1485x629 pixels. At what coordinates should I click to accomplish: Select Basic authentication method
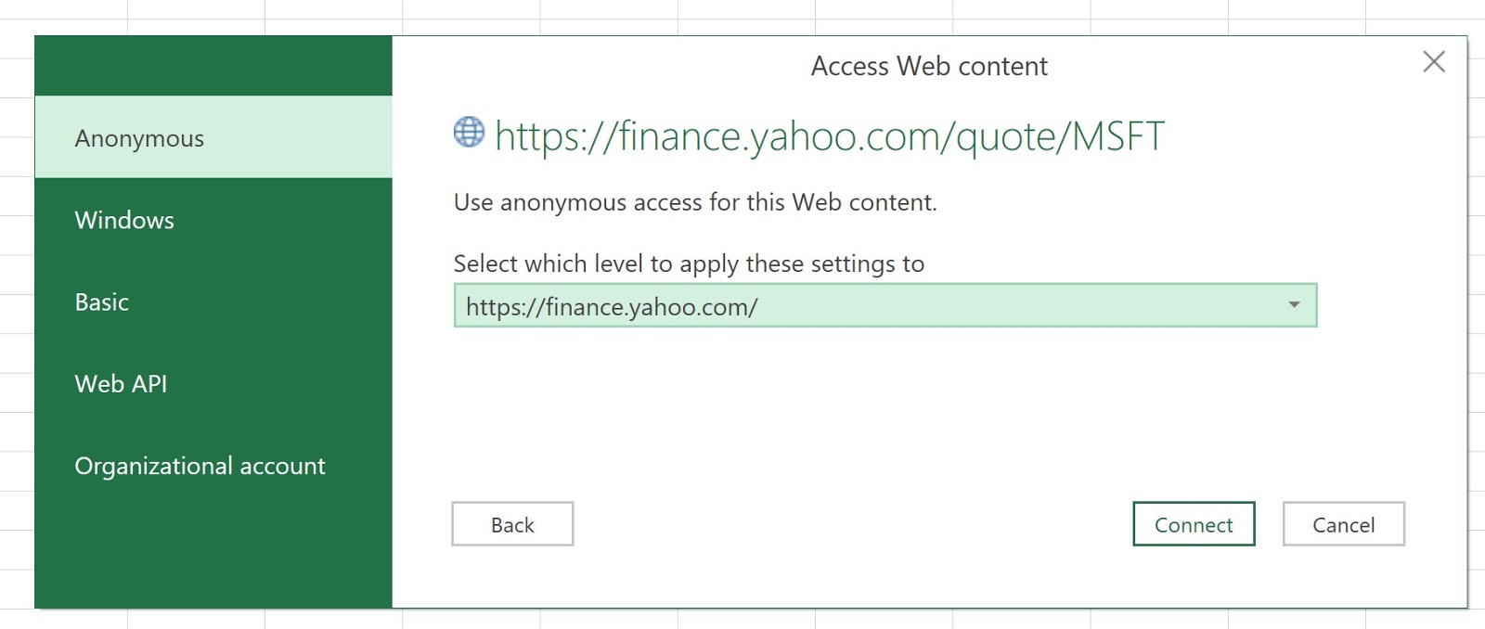(x=101, y=302)
